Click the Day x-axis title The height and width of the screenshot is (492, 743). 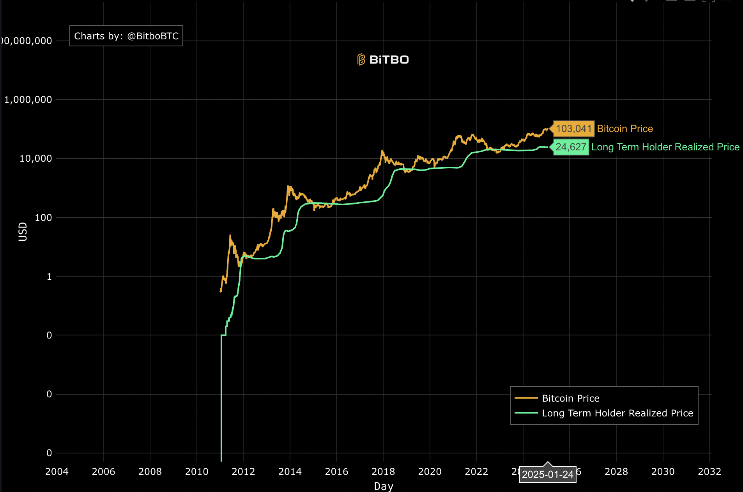(x=384, y=486)
